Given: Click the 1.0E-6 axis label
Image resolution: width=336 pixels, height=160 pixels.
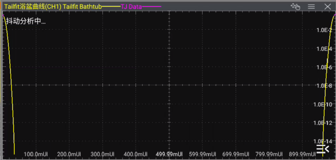Looking at the screenshot, I should [x=324, y=67].
